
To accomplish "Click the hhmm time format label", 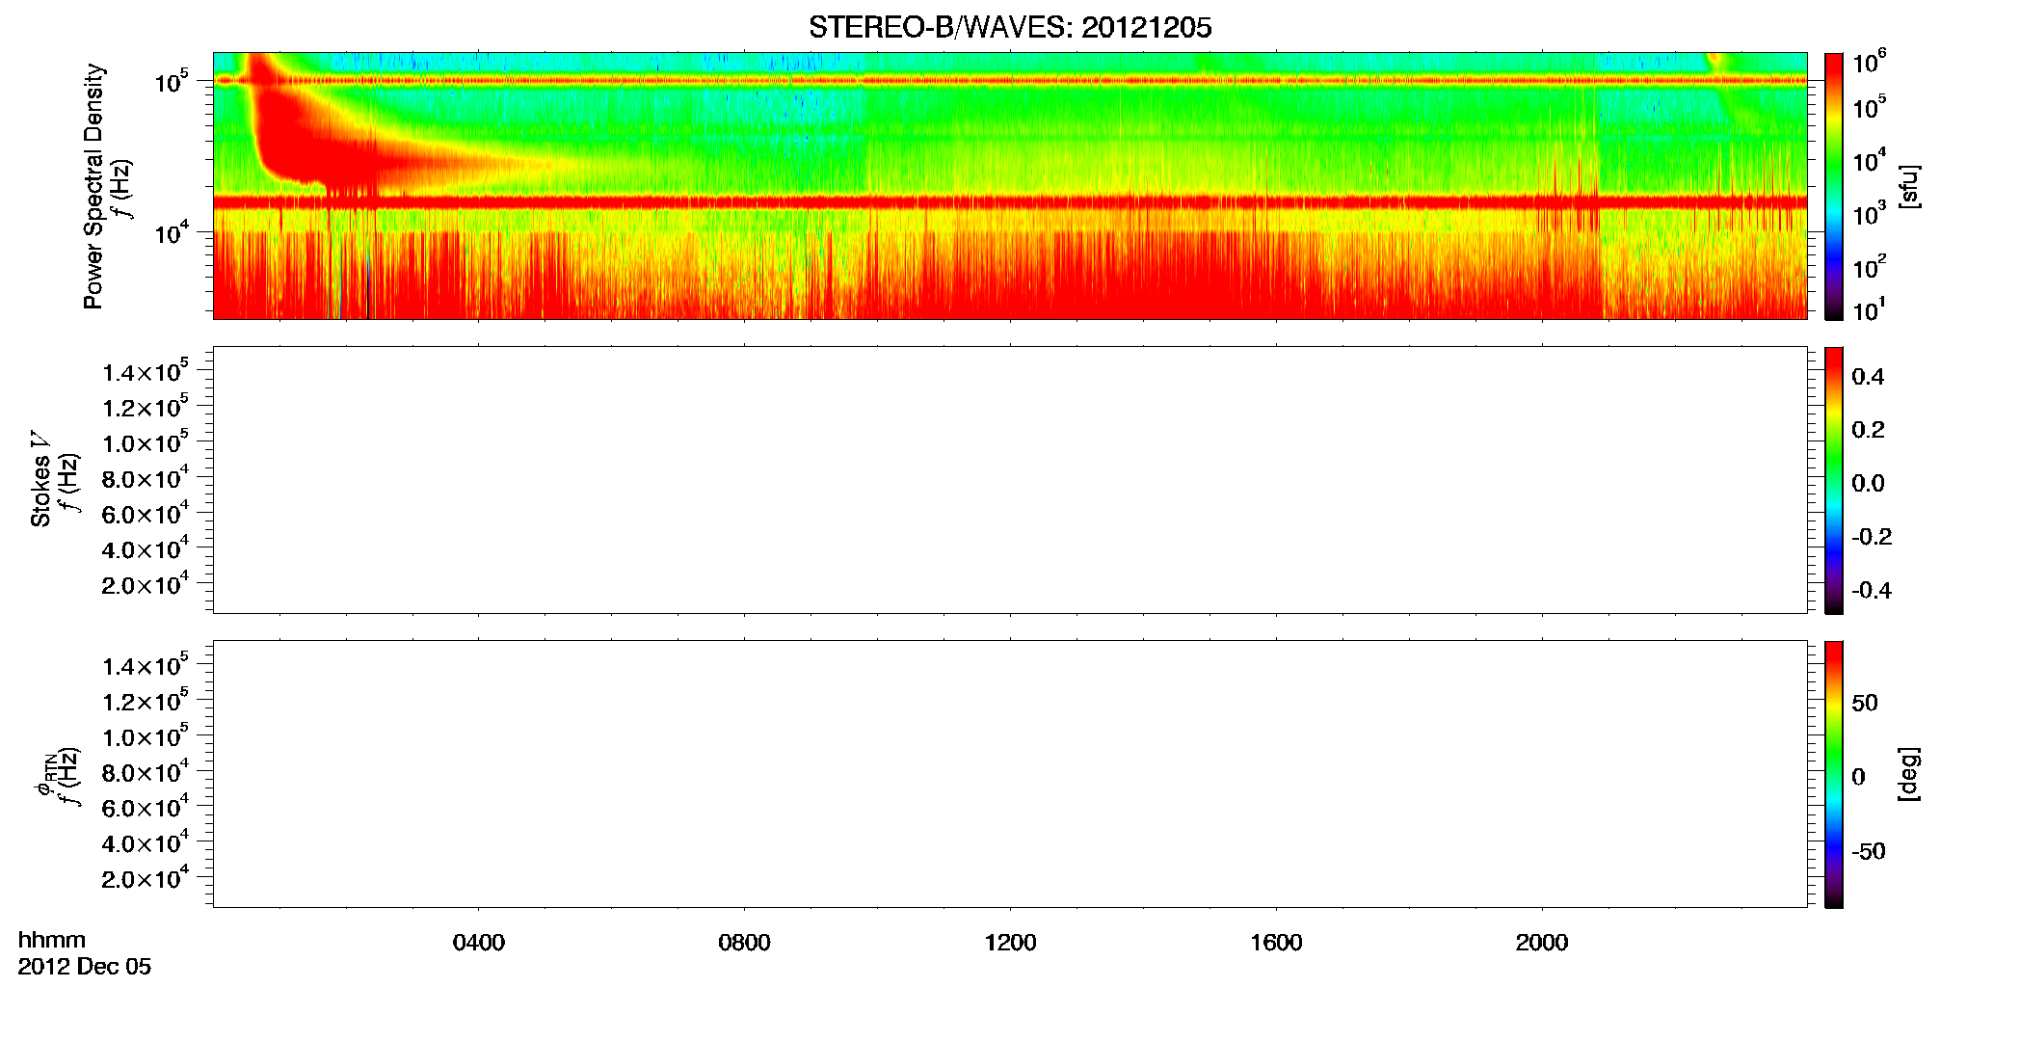I will [52, 940].
